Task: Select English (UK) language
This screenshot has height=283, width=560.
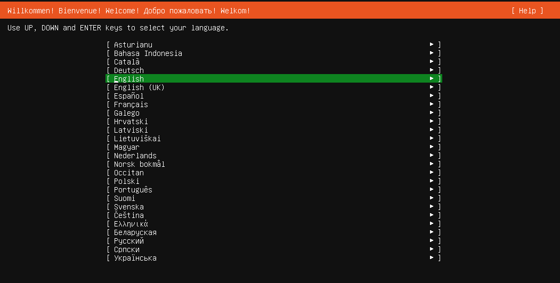Action: [x=274, y=87]
